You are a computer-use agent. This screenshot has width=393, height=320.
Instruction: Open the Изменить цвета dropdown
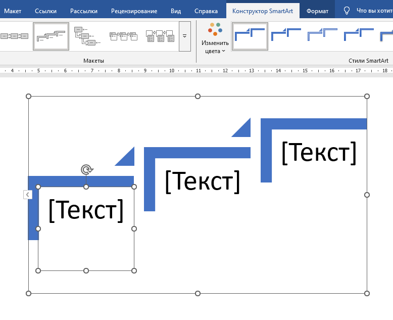tap(215, 38)
